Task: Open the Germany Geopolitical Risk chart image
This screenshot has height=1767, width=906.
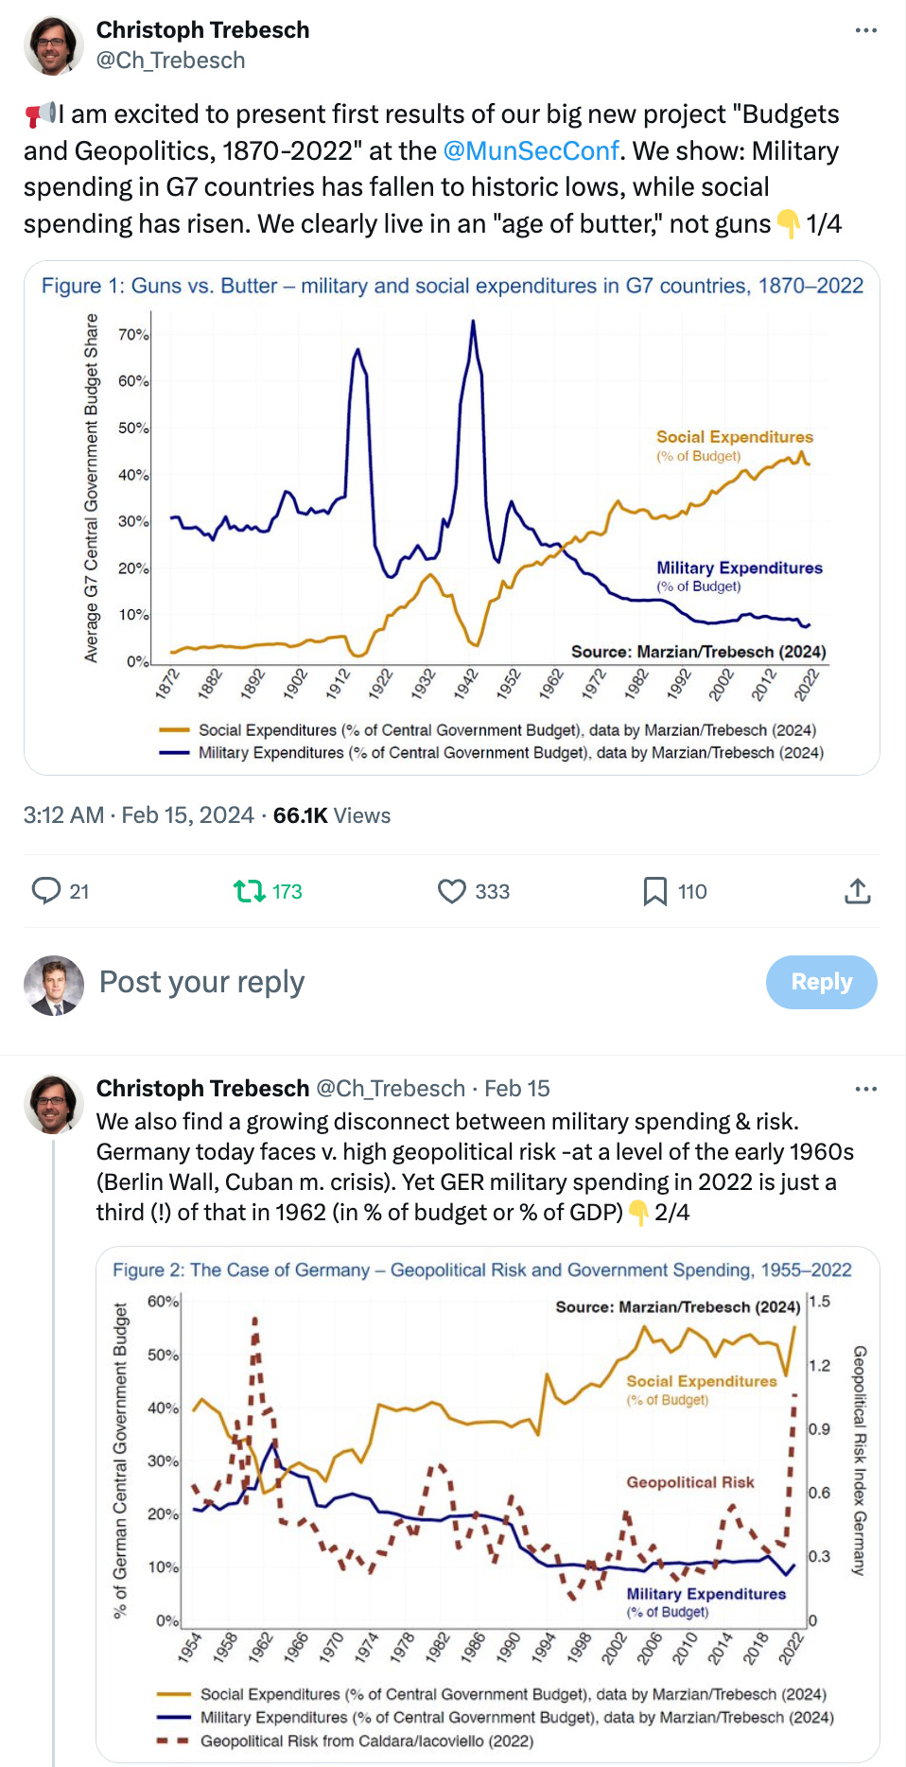Action: [488, 1504]
